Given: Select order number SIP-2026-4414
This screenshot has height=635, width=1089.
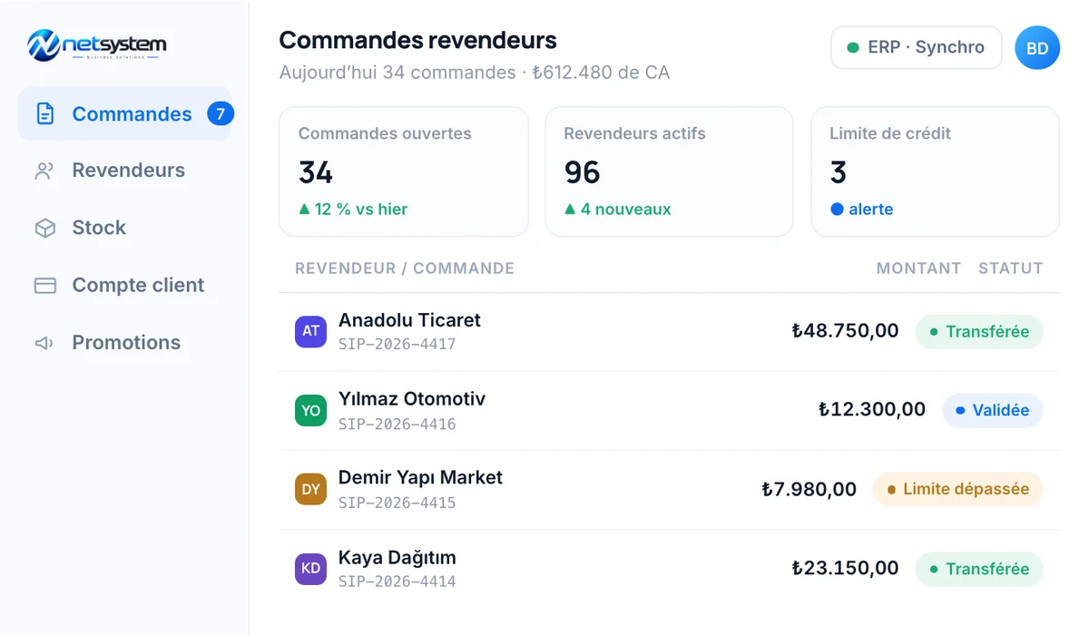Looking at the screenshot, I should (397, 581).
